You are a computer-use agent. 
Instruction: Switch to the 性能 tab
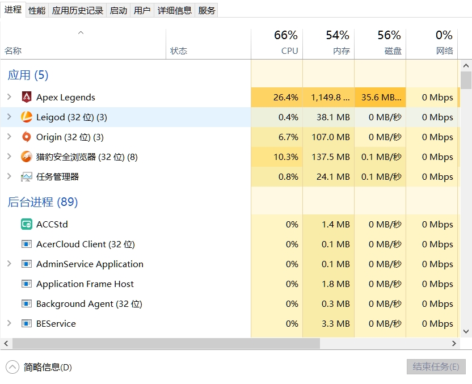click(x=37, y=10)
